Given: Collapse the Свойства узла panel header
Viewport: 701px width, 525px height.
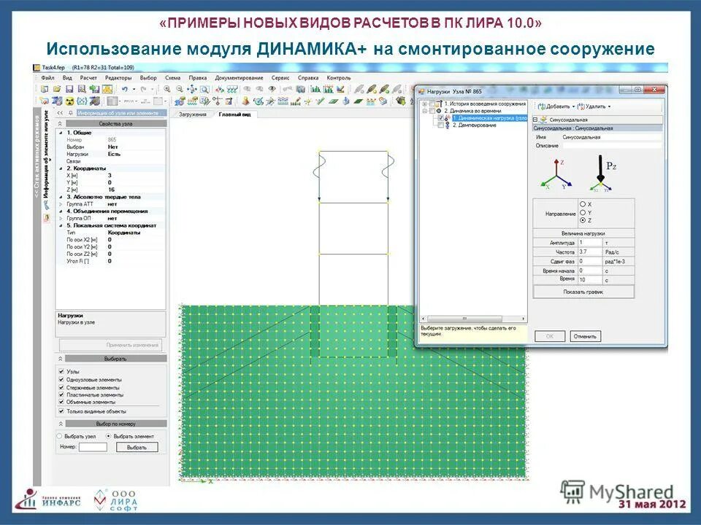Looking at the screenshot, I should coord(61,124).
